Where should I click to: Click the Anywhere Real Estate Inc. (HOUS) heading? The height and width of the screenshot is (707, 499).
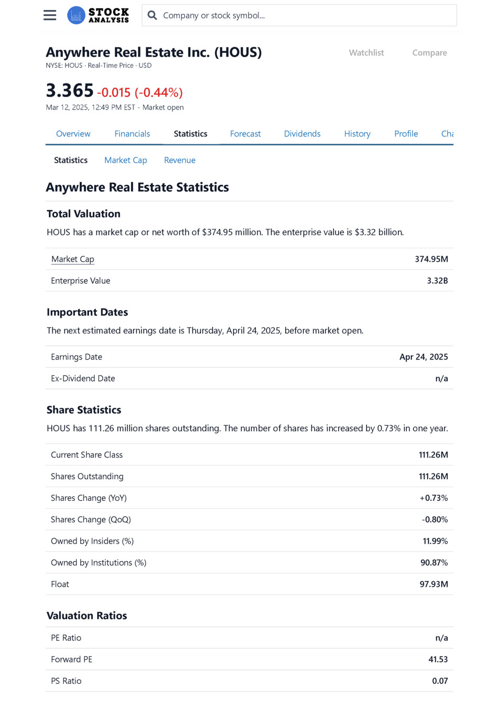(154, 52)
